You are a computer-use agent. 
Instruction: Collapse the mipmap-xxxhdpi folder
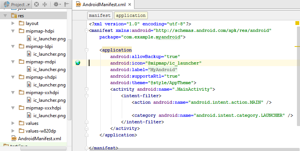[13, 108]
